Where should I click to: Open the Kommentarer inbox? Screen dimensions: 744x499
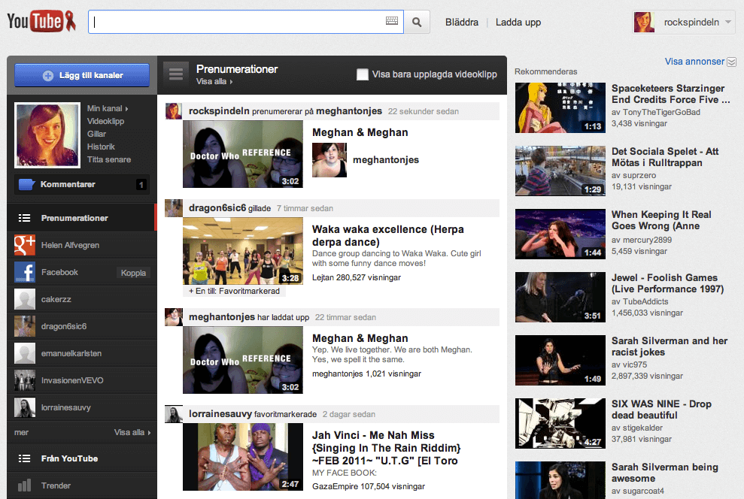click(82, 184)
